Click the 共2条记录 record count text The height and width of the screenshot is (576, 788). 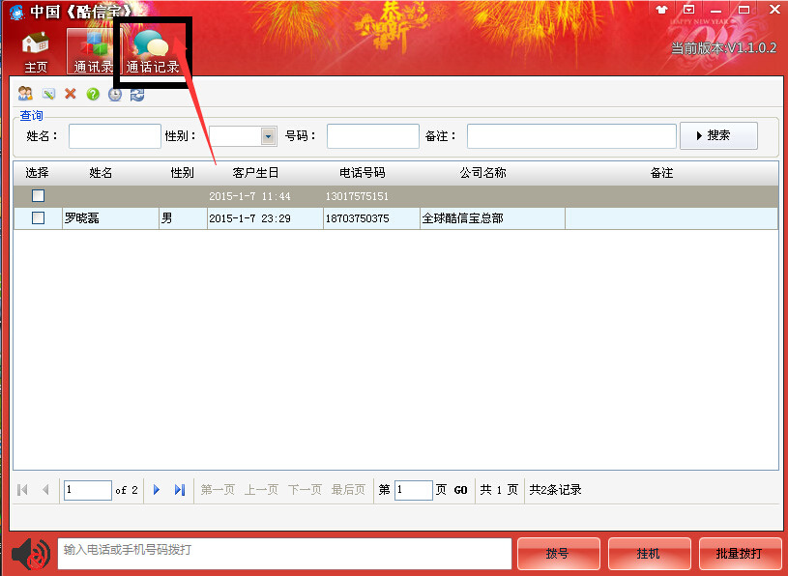click(x=555, y=490)
